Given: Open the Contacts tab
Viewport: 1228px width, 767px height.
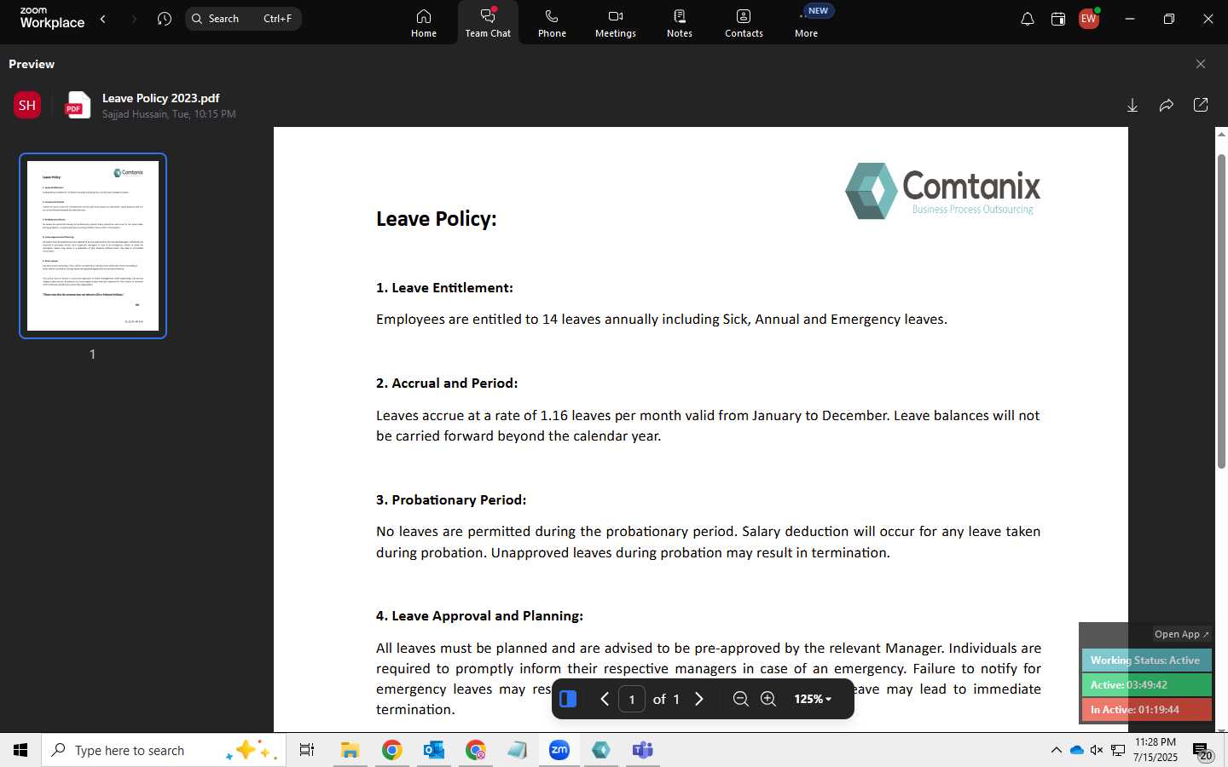Looking at the screenshot, I should tap(744, 23).
